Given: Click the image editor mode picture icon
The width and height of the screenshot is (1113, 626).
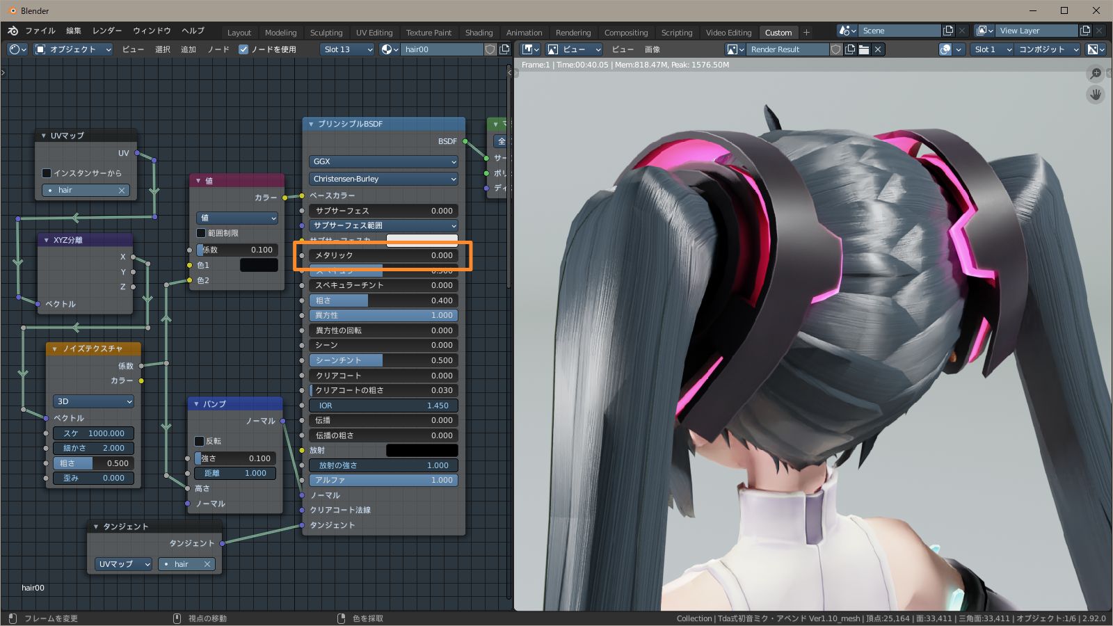Looking at the screenshot, I should coord(553,49).
